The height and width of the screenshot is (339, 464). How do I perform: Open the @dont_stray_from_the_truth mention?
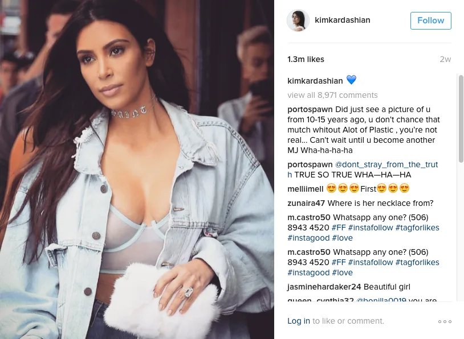pos(363,169)
